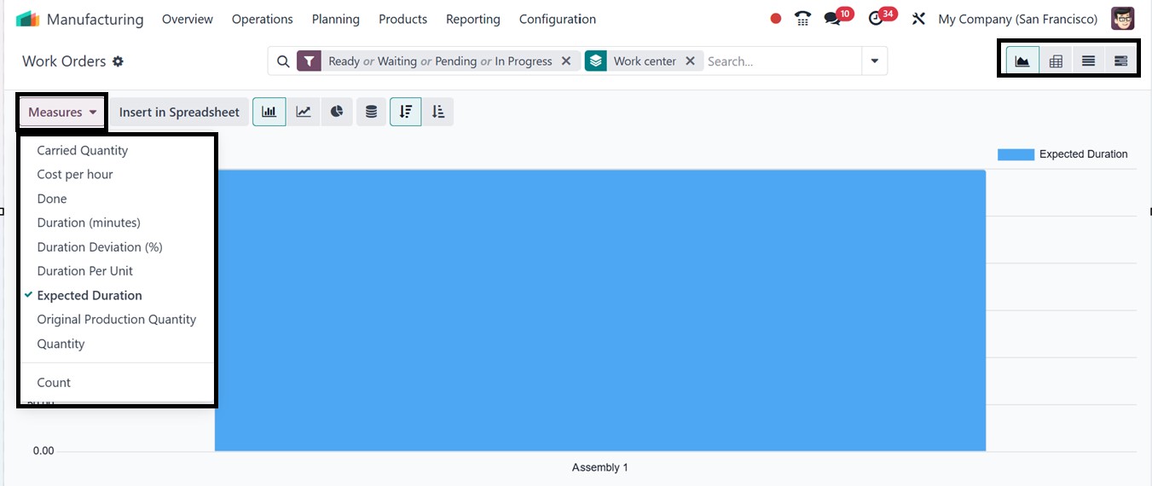Toggle stacked chart option
This screenshot has height=486, width=1152.
[x=371, y=112]
